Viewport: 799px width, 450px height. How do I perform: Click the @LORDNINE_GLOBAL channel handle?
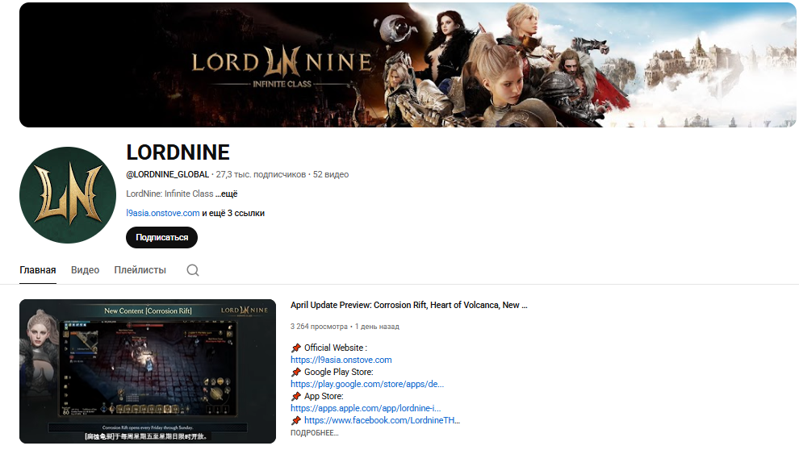[x=168, y=175]
